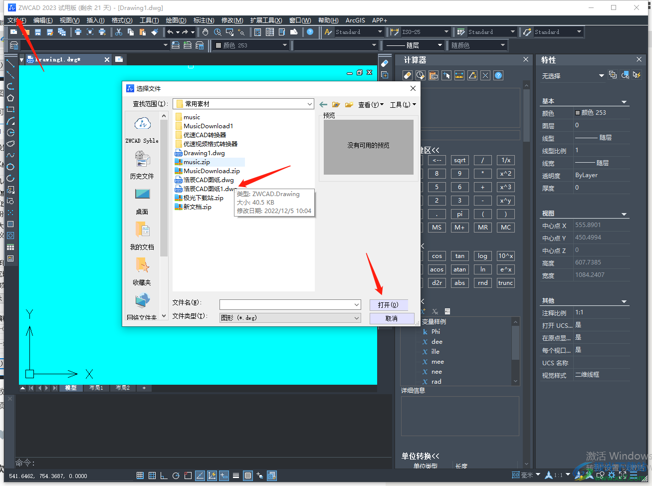This screenshot has width=652, height=486.
Task: Toggle Lineweight display in status bar
Action: pyautogui.click(x=236, y=476)
